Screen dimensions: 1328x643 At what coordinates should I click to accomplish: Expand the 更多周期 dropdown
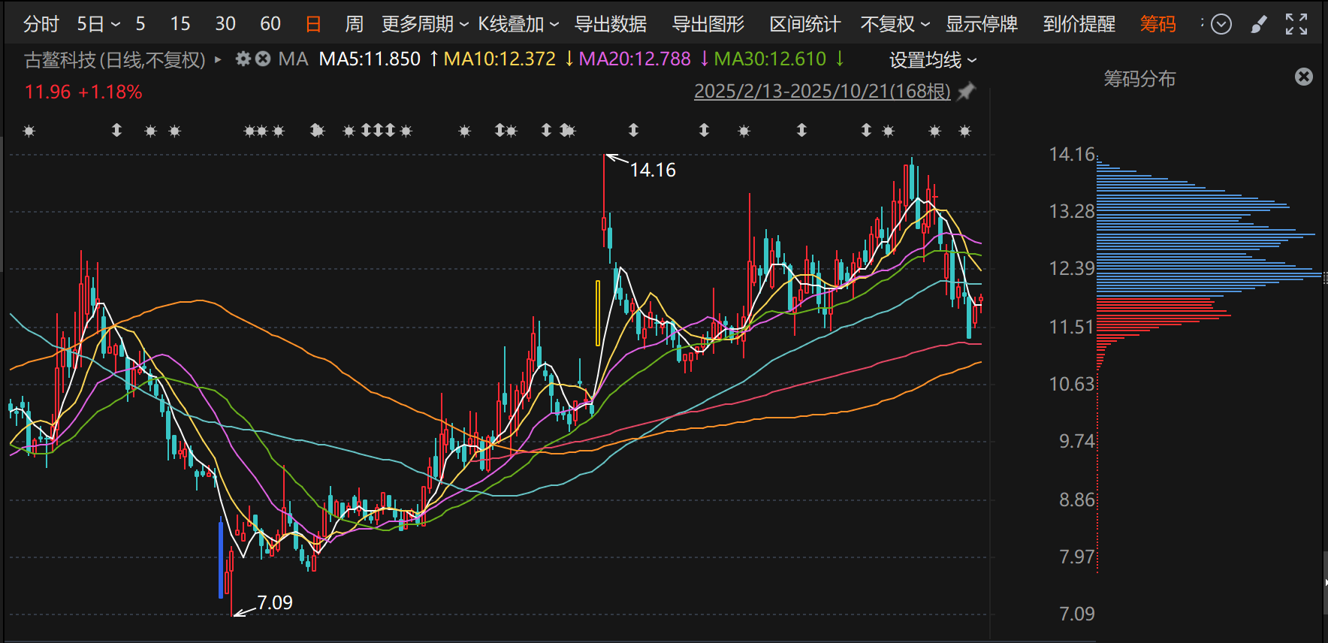424,24
